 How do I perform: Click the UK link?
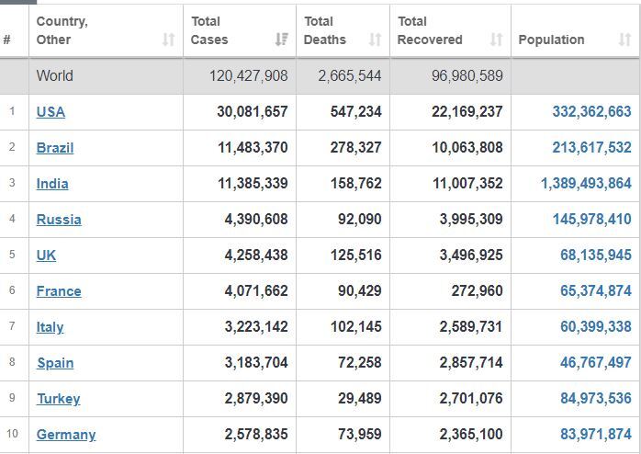[x=46, y=255]
